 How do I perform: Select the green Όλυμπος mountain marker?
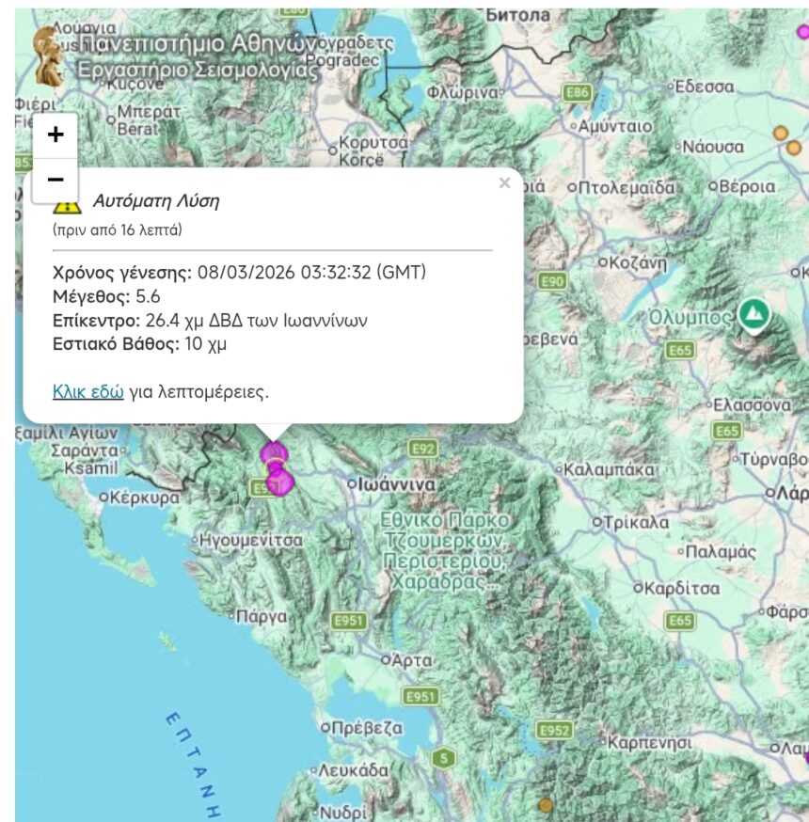pos(753,314)
